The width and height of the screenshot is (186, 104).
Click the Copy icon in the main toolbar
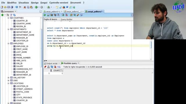click(x=28, y=7)
